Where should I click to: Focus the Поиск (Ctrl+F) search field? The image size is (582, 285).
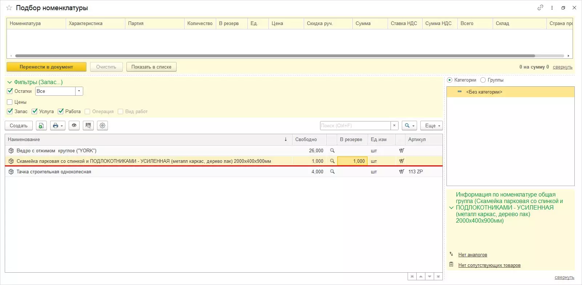355,125
